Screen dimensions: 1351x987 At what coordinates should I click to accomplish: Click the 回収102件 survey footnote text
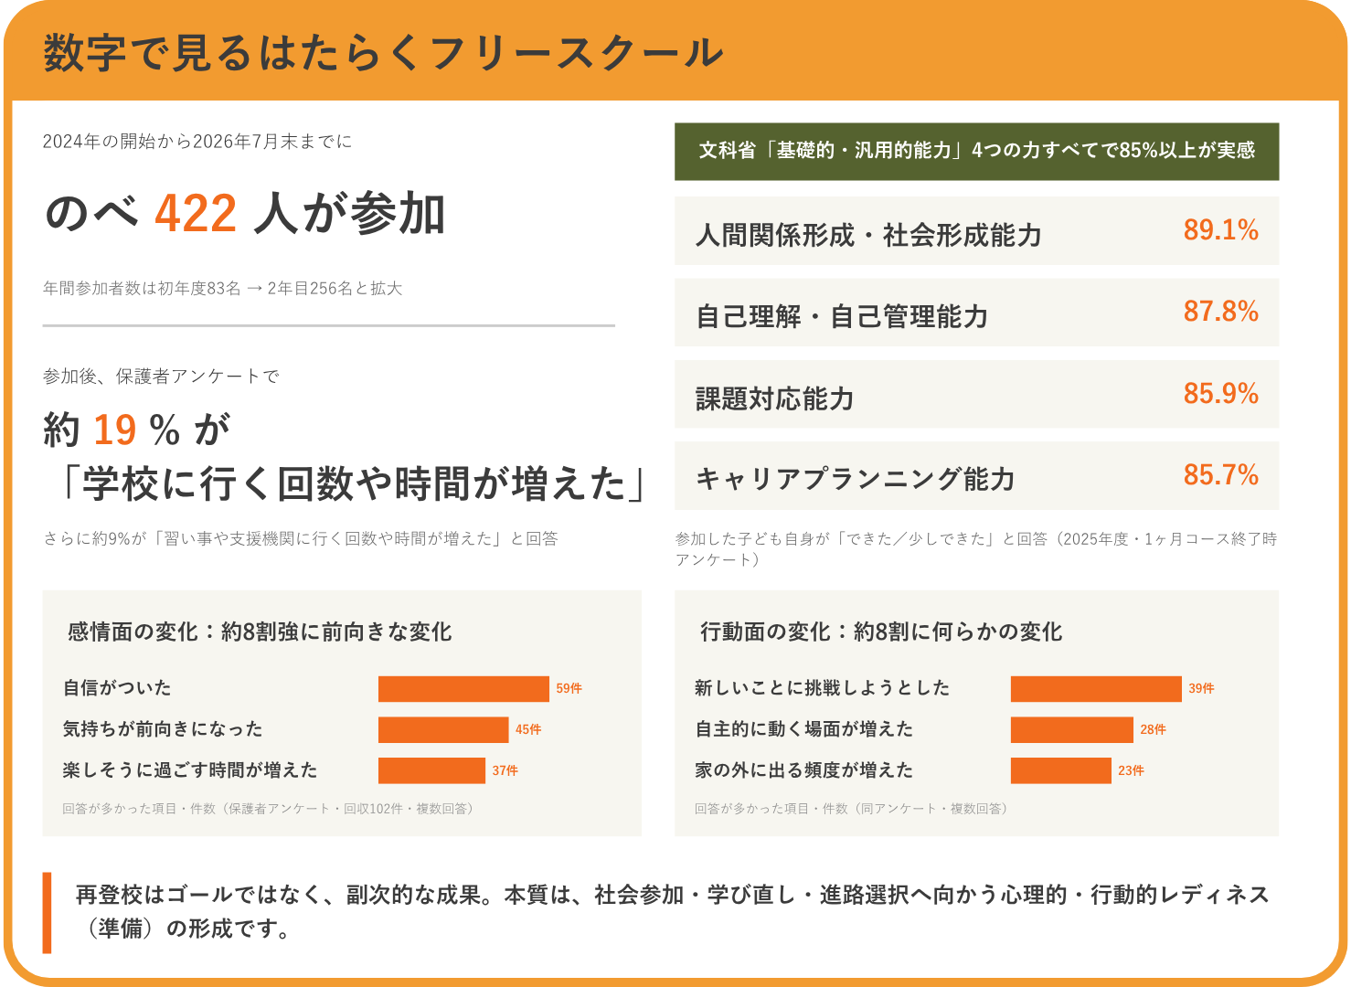click(268, 809)
